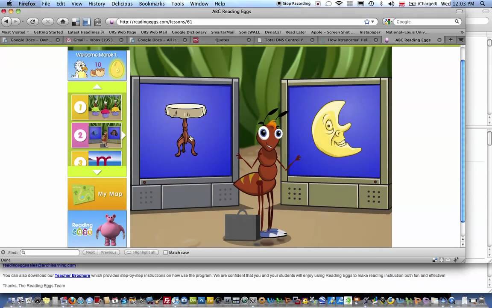Show more bookmarks with the double chevron
The height and width of the screenshot is (308, 492).
462,33
